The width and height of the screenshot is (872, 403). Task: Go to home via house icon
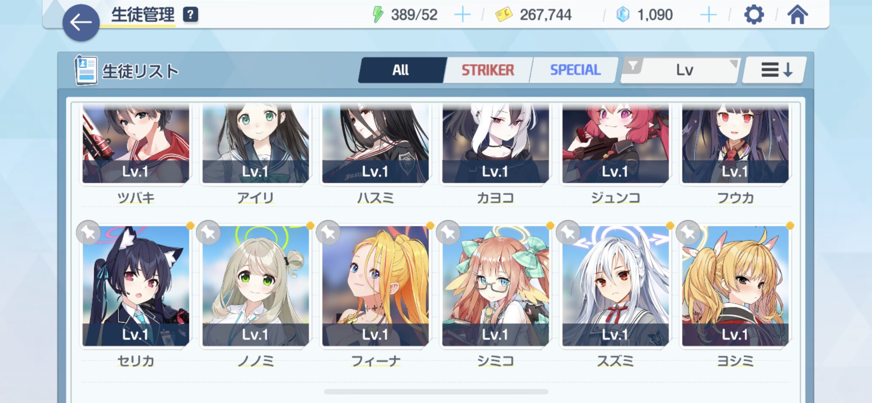click(x=797, y=14)
